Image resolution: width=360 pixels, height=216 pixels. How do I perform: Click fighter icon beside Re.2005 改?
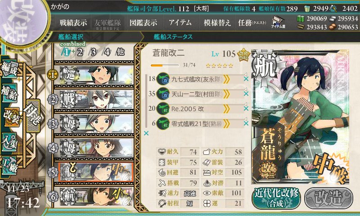[x=163, y=108]
